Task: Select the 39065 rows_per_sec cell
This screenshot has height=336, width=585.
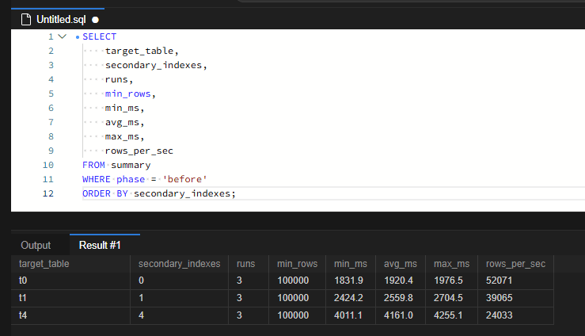Action: click(515, 298)
